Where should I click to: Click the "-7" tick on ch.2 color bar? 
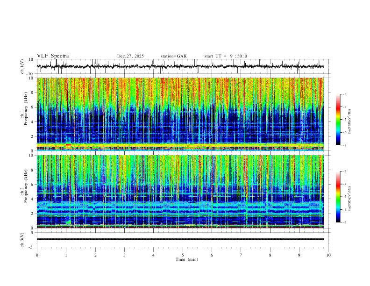344,222
